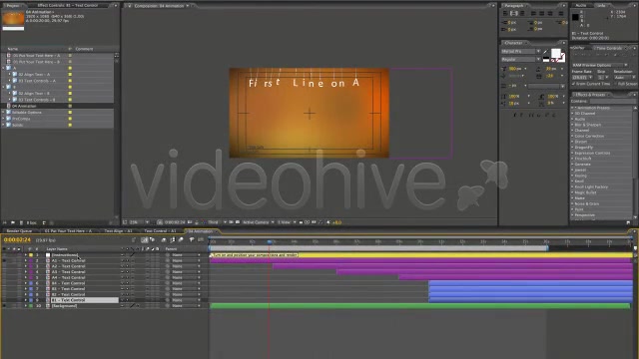Click the layer icon of [Instructions] layer

[x=48, y=255]
